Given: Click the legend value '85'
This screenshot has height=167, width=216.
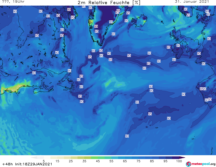Looking at the screenshot, I should coord(152,161).
